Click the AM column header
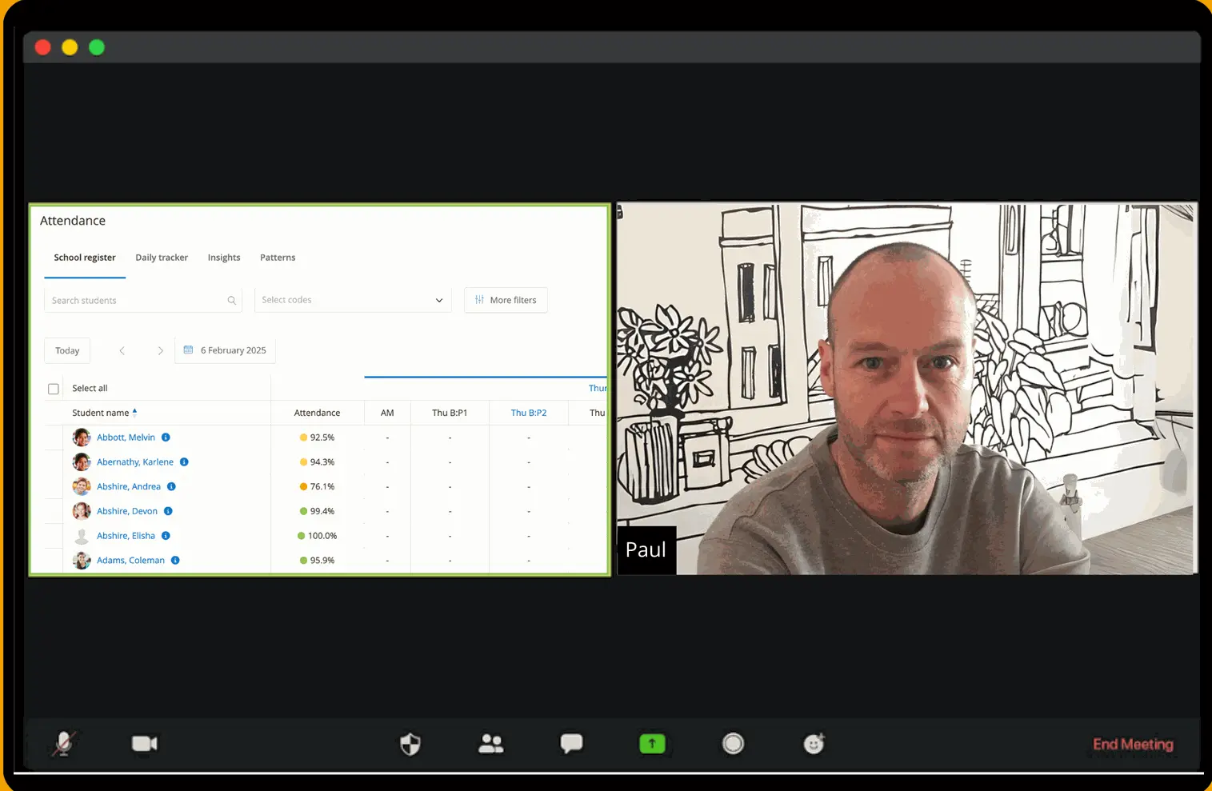Image resolution: width=1212 pixels, height=791 pixels. 387,413
